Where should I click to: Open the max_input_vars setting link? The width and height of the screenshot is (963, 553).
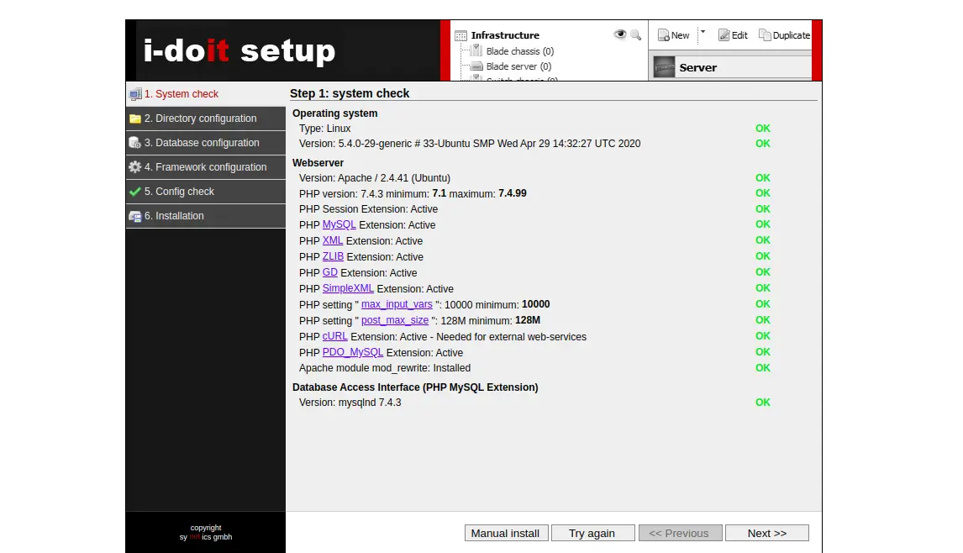coord(397,305)
